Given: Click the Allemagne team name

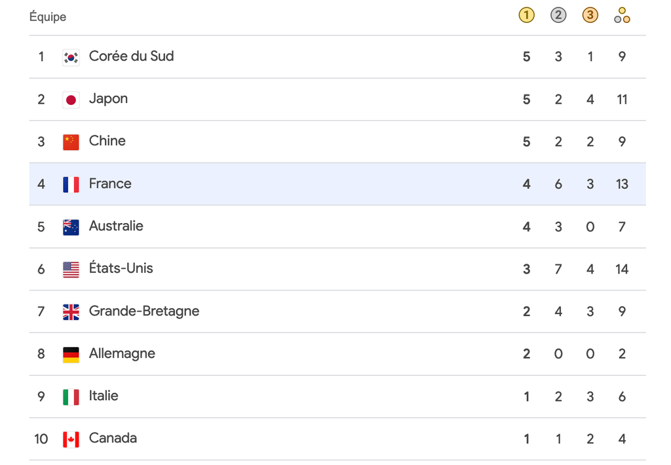Looking at the screenshot, I should [122, 354].
